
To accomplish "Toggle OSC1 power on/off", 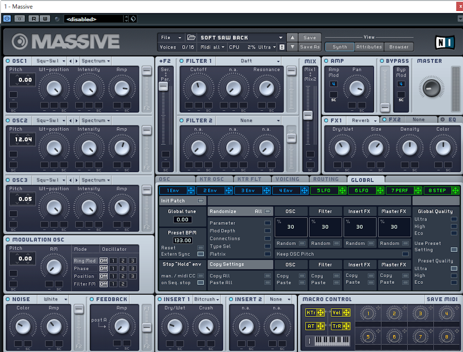I will [x=8, y=61].
